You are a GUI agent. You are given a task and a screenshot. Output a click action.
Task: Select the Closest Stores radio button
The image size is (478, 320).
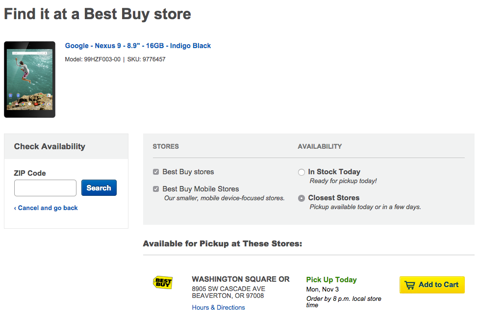pos(302,198)
